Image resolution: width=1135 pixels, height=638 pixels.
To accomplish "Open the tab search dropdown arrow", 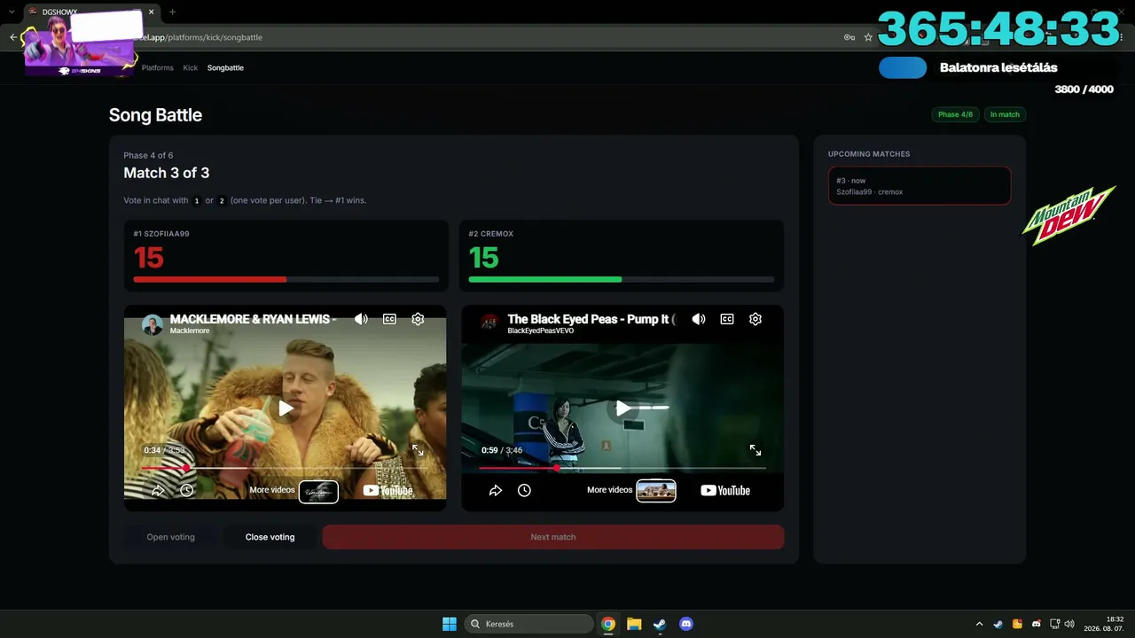I will 11,12.
